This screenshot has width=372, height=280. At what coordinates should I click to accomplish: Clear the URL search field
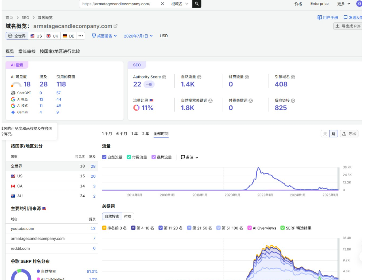[x=162, y=4]
